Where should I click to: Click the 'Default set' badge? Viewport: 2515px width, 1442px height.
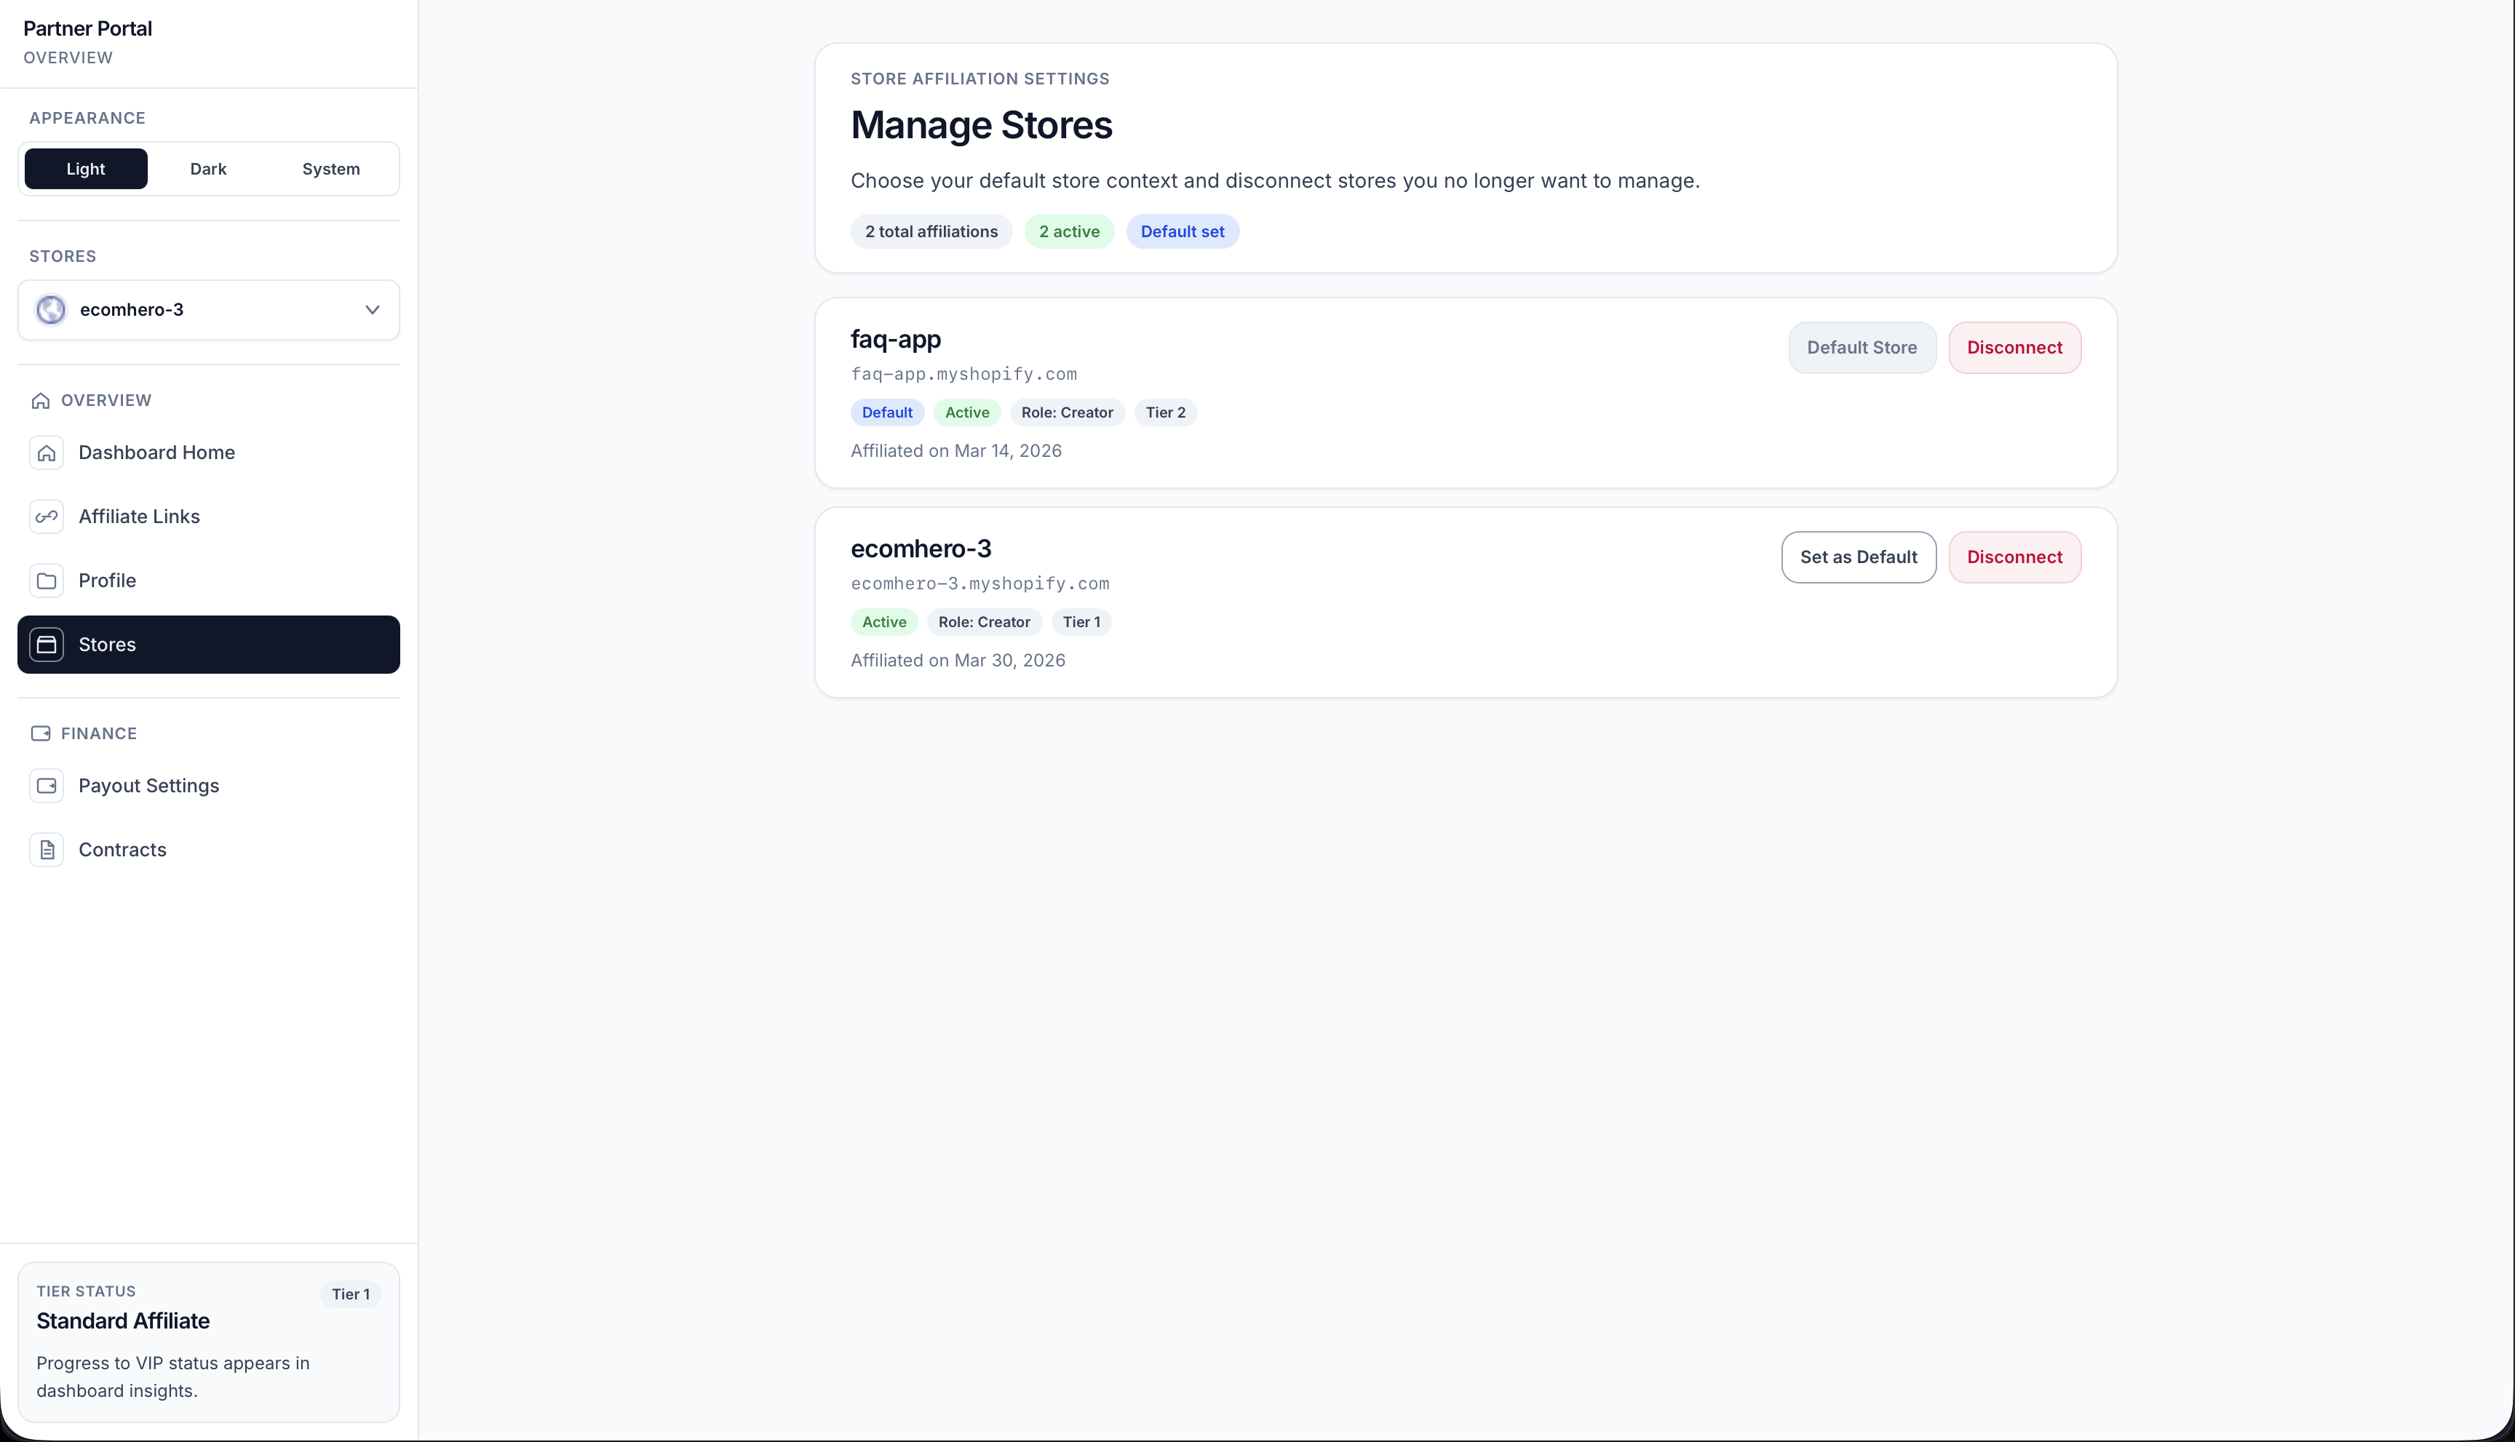click(1183, 232)
